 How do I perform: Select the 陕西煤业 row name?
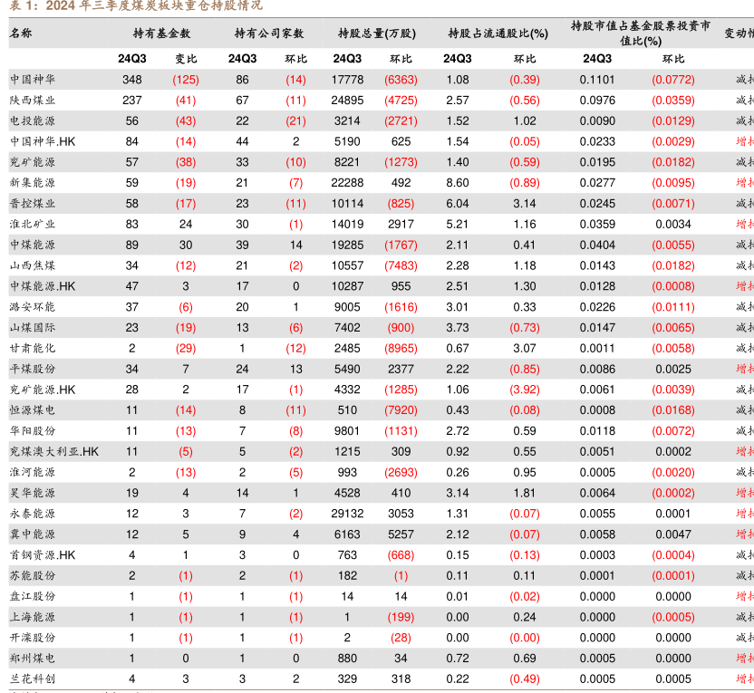(33, 101)
